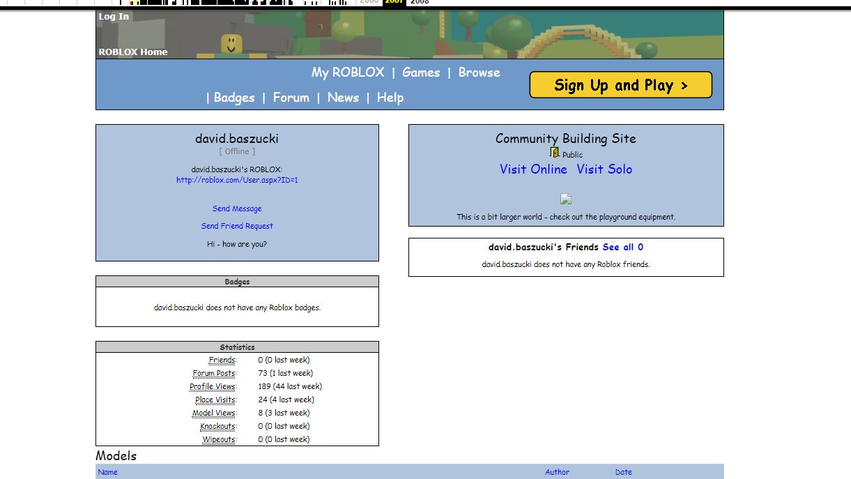Click the broken place thumbnail image
851x479 pixels.
tap(566, 199)
